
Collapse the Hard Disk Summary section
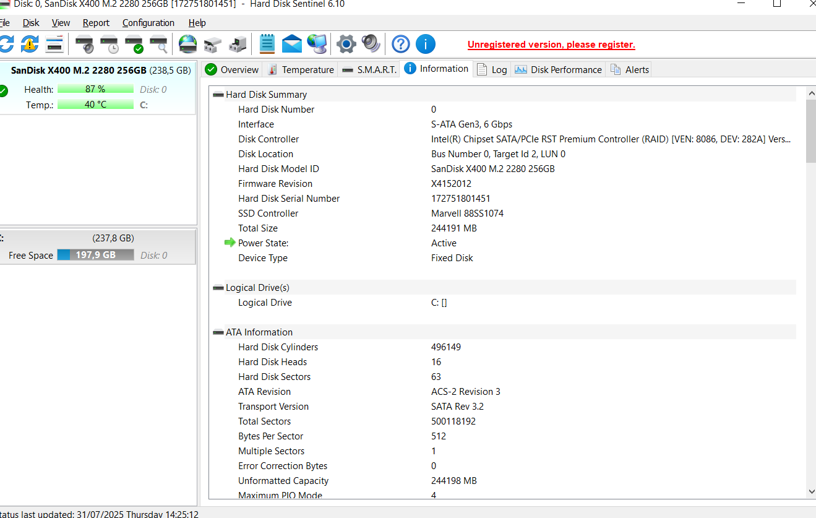(218, 95)
